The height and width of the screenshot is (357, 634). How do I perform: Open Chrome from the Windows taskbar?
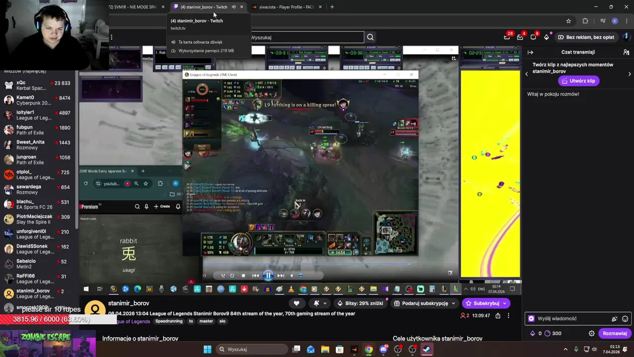point(369,349)
